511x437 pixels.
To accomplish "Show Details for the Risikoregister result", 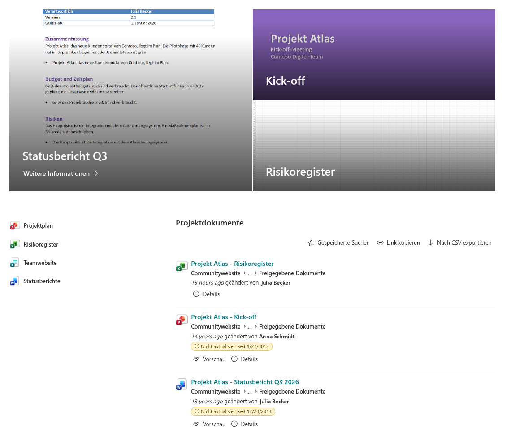I will 206,294.
